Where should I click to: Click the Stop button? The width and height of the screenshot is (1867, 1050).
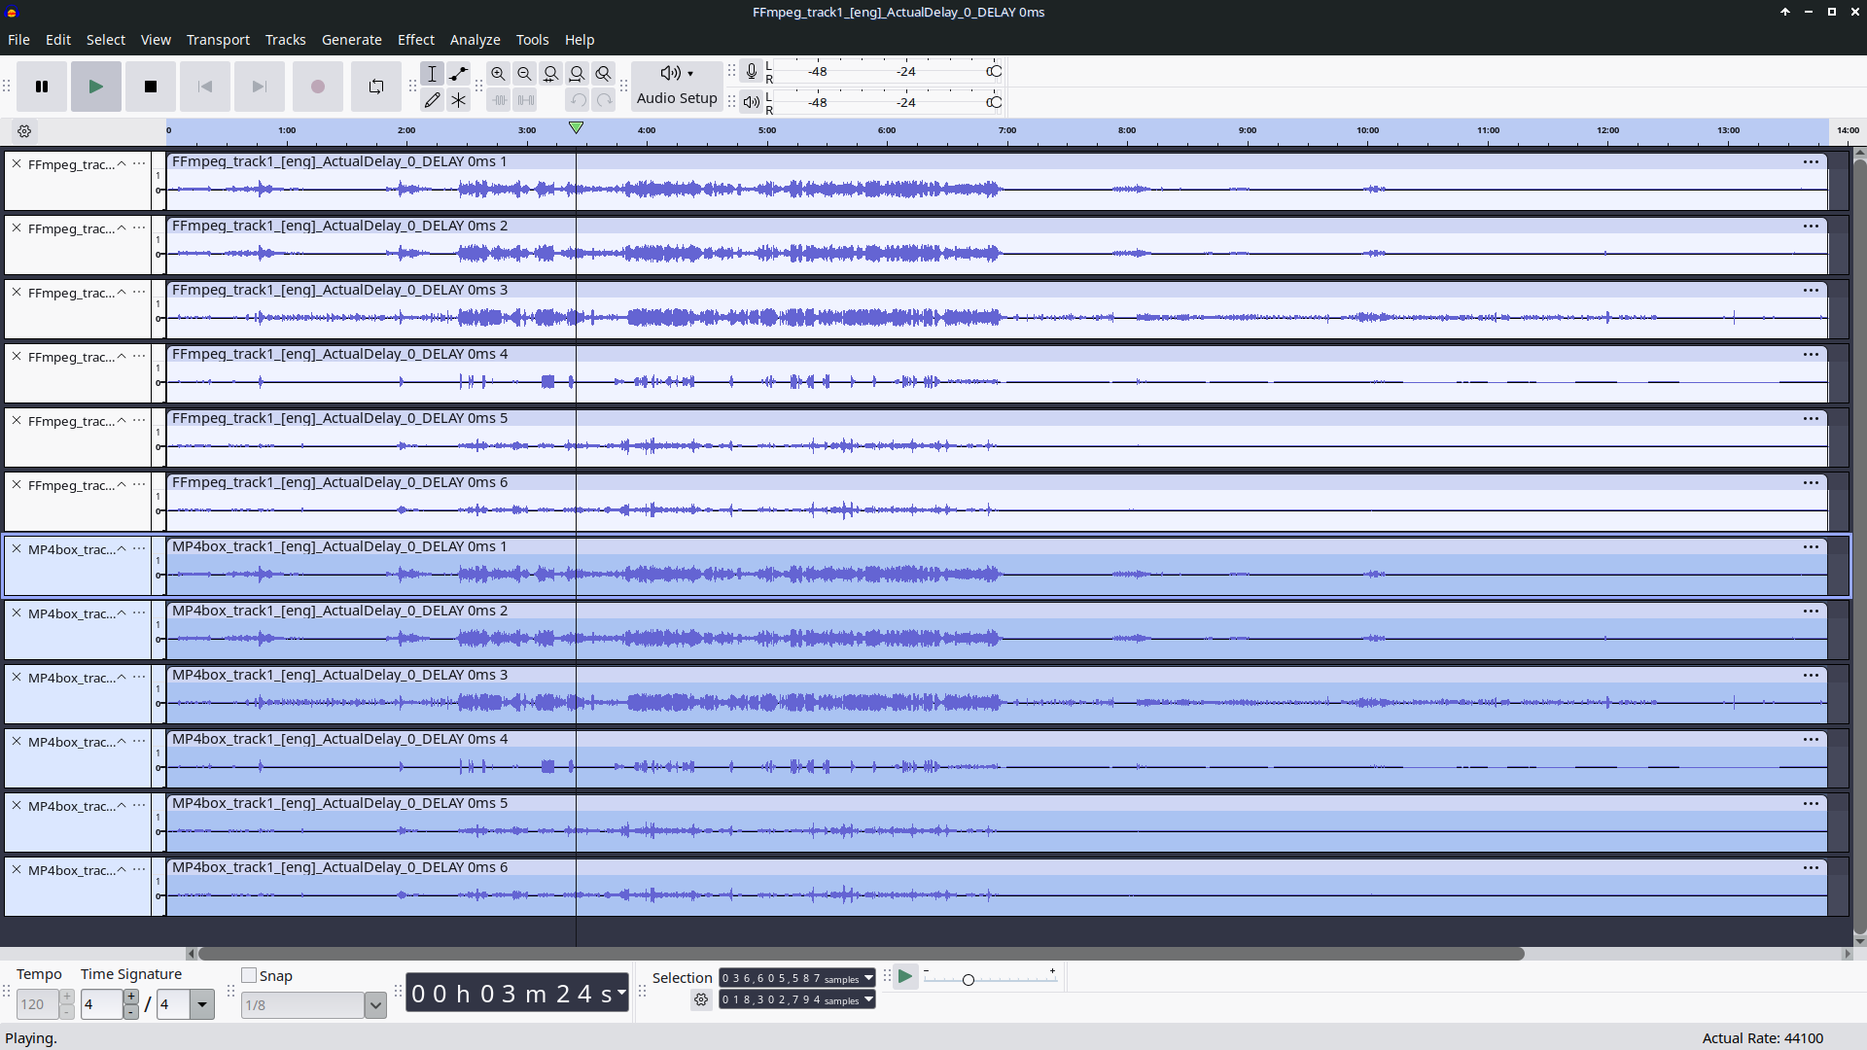[151, 87]
